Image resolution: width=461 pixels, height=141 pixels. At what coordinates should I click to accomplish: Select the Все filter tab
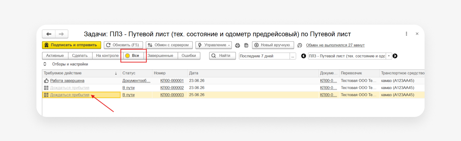click(x=133, y=56)
